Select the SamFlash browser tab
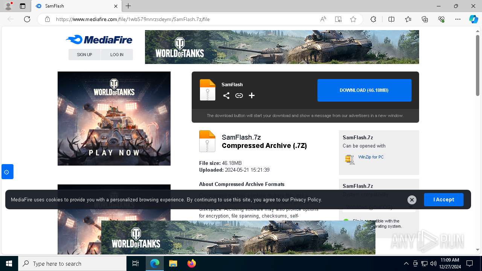 click(76, 6)
